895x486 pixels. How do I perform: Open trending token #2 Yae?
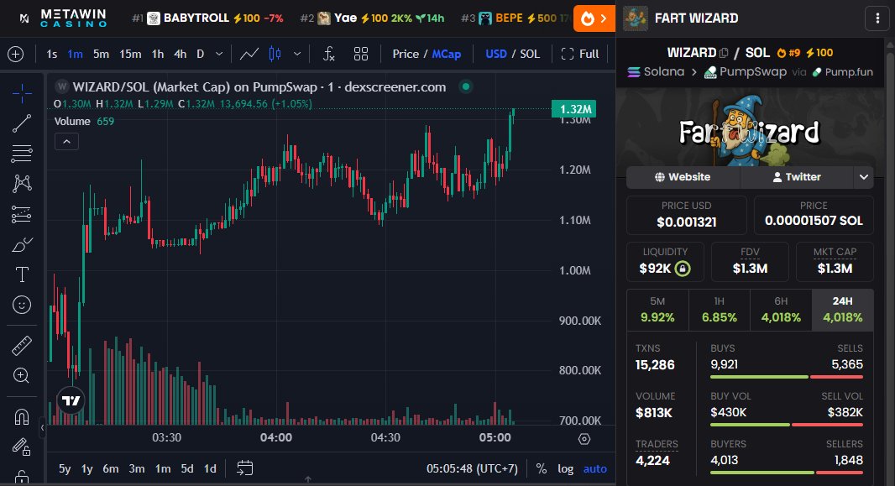(x=372, y=18)
